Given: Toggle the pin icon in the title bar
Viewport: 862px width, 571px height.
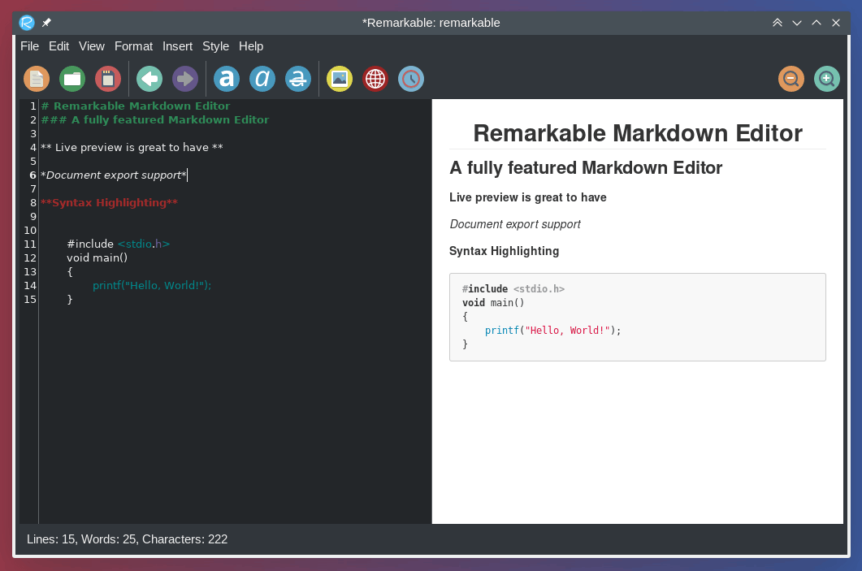Looking at the screenshot, I should tap(46, 23).
